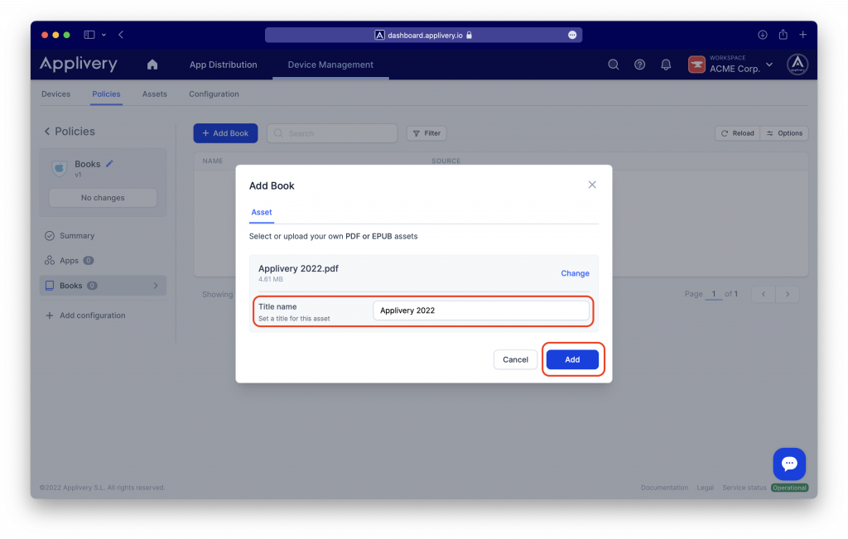Go back to Policies list

(70, 132)
